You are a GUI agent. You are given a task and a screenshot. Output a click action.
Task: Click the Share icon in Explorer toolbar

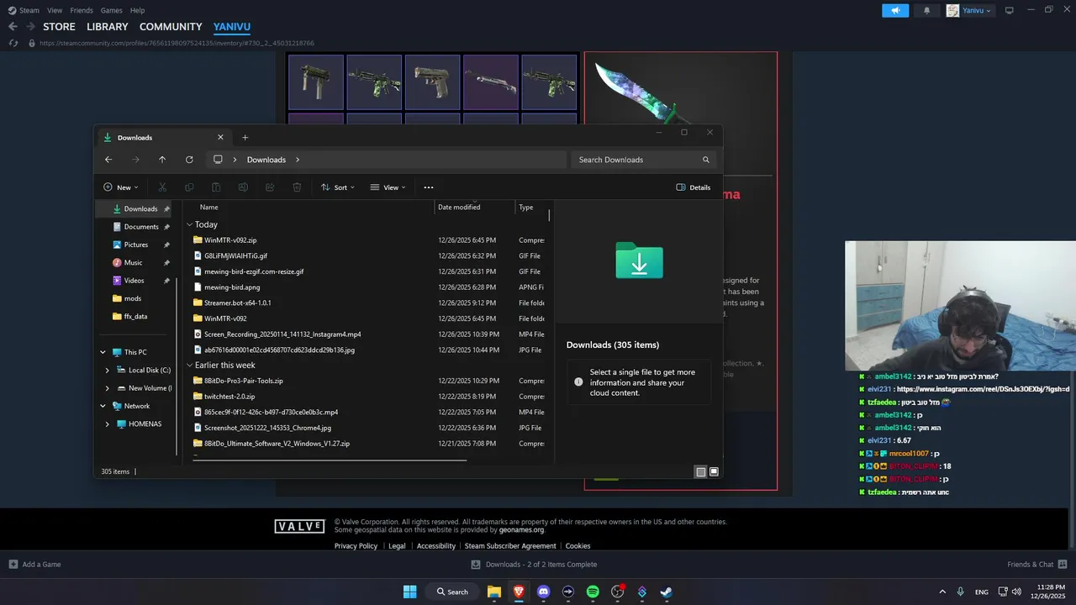[x=270, y=187]
